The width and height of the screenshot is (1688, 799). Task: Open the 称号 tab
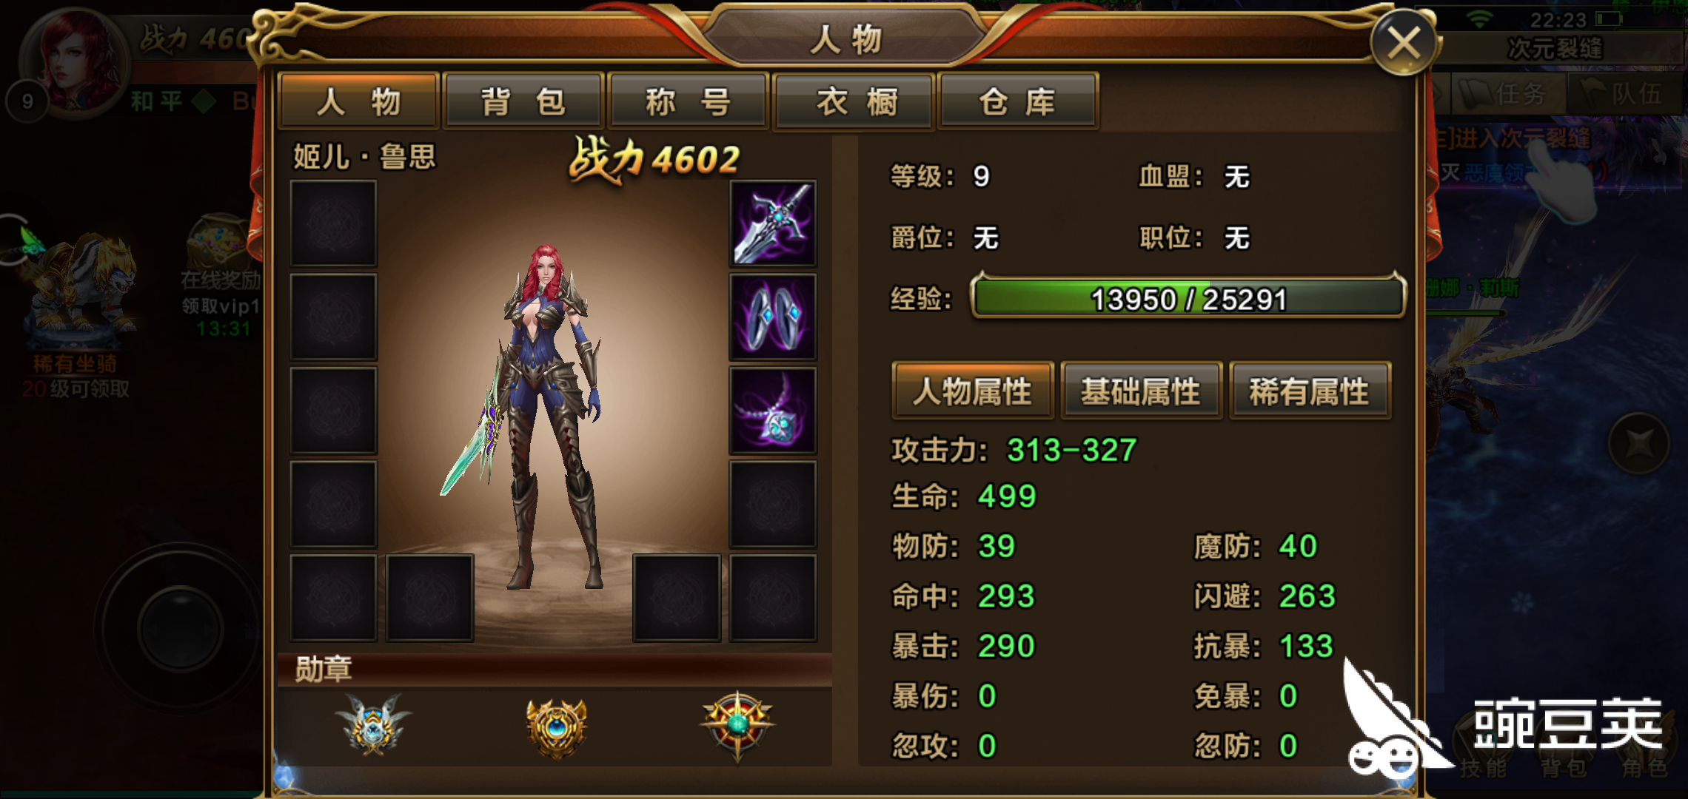(688, 101)
